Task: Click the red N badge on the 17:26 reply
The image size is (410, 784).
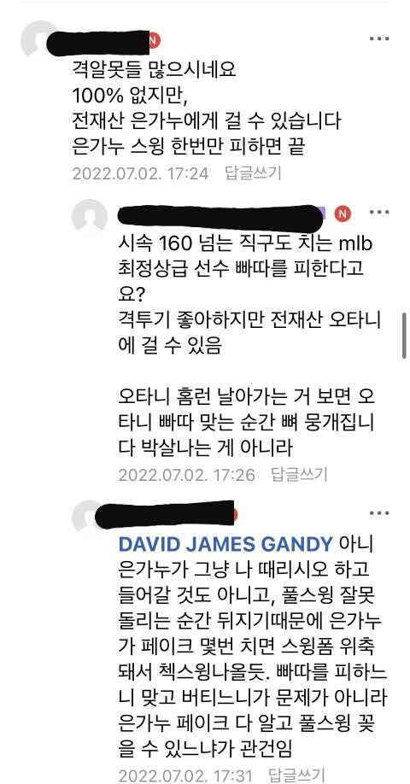Action: pyautogui.click(x=343, y=214)
